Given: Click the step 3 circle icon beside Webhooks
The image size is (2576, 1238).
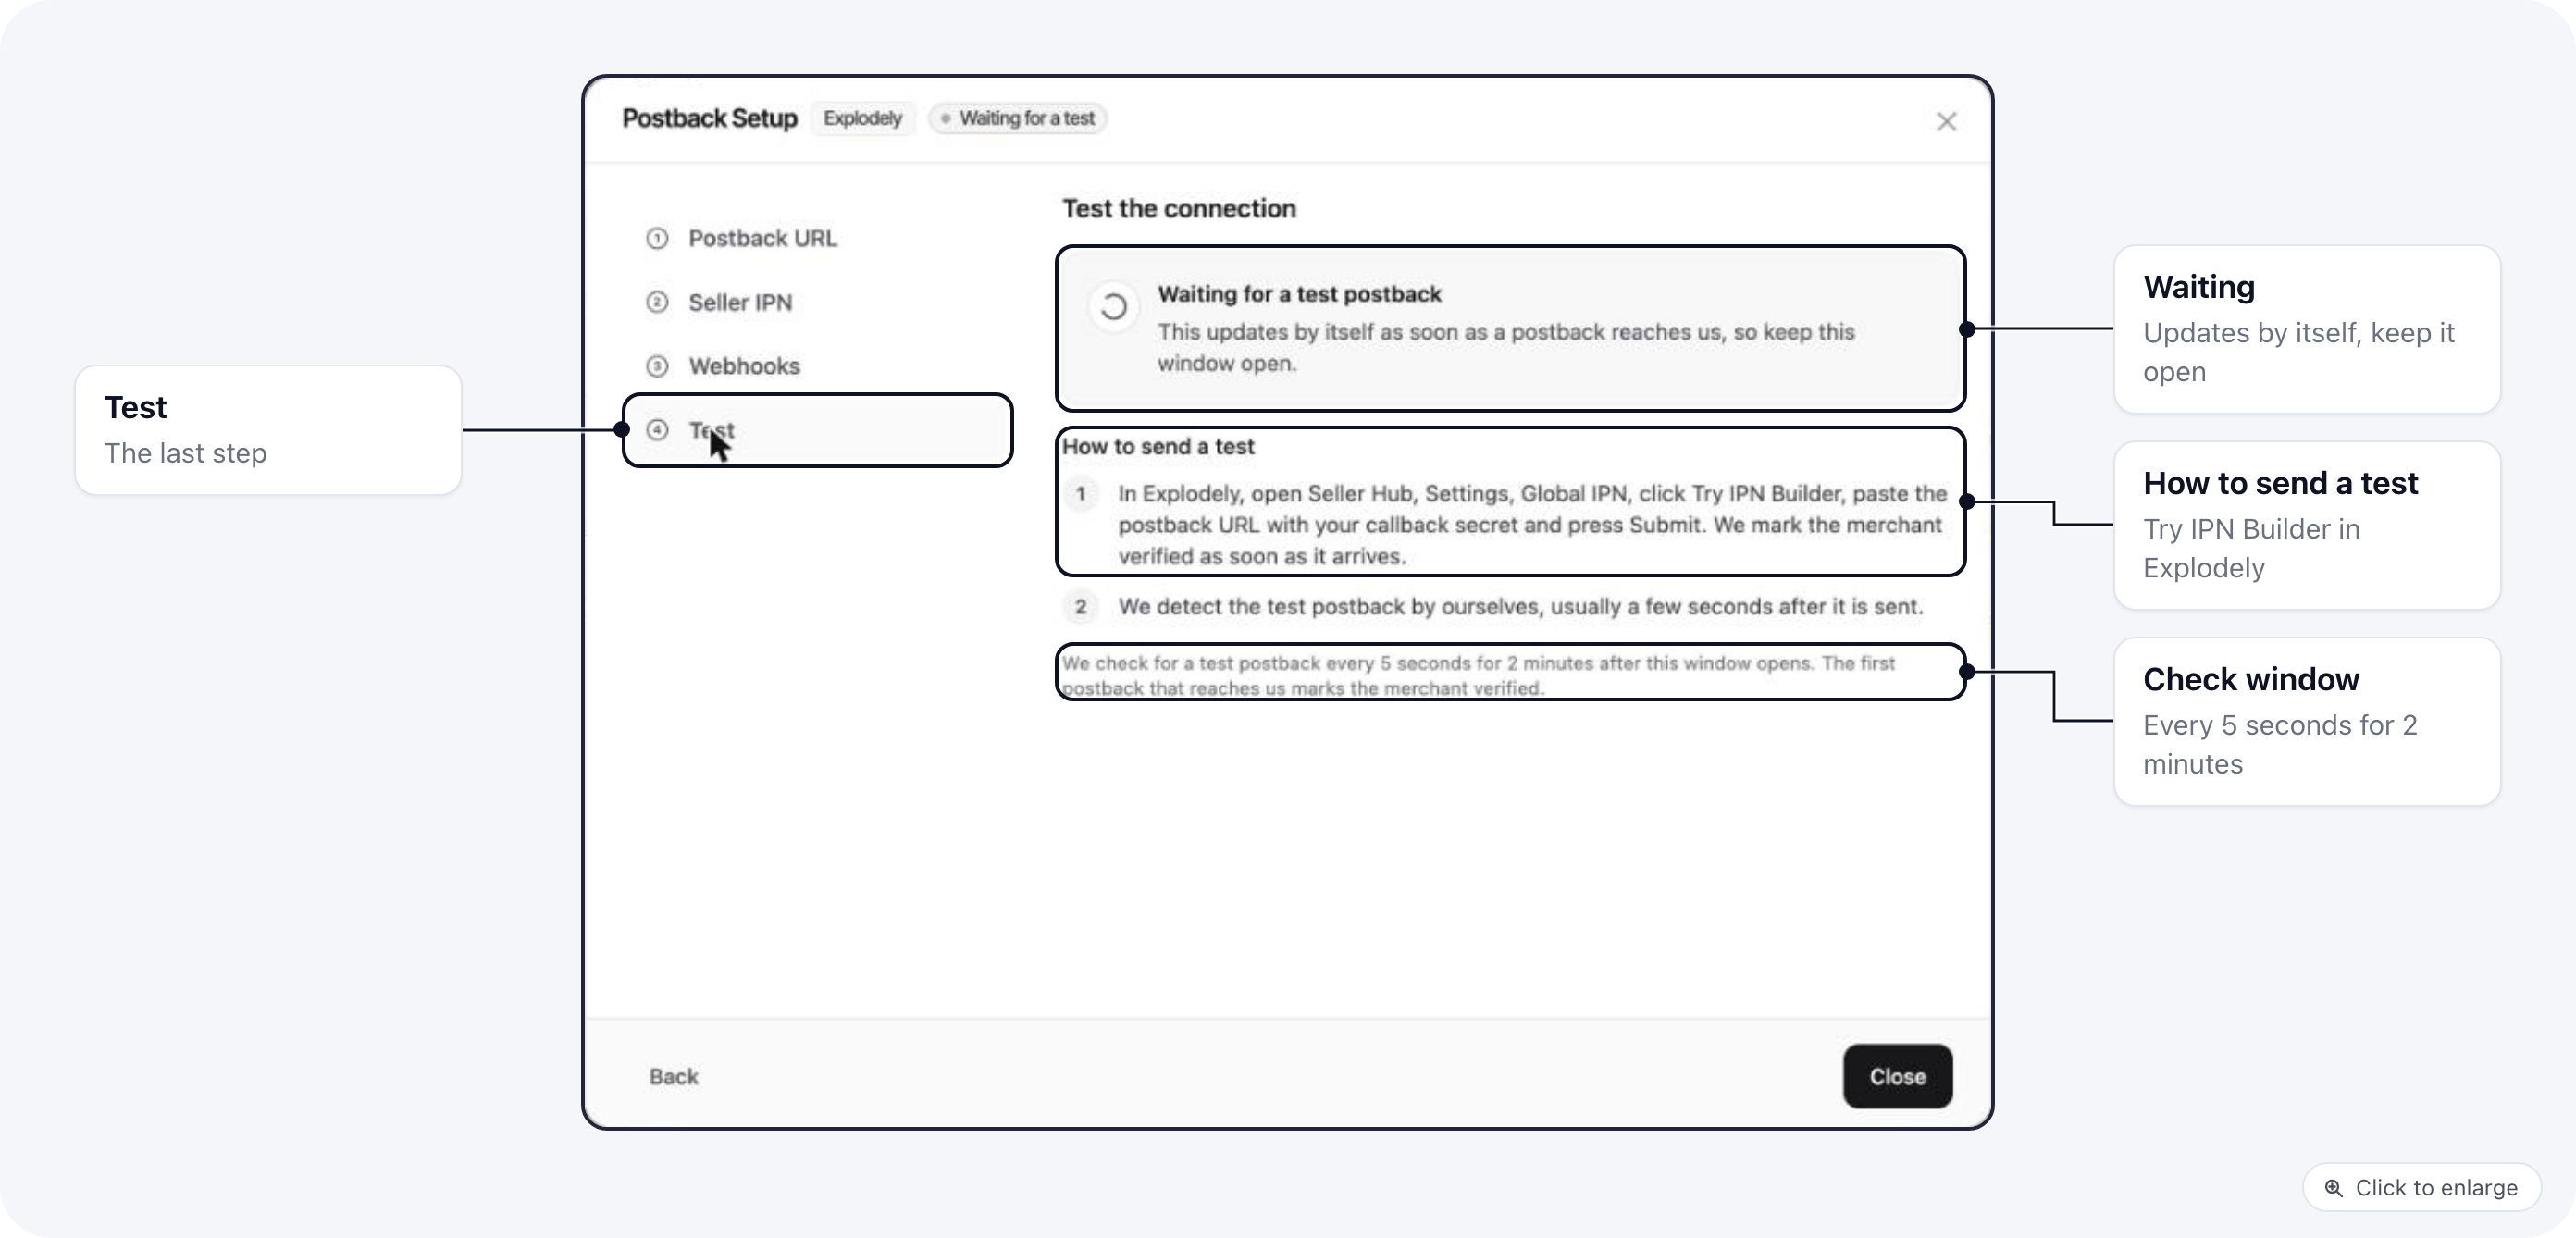Looking at the screenshot, I should pyautogui.click(x=657, y=366).
